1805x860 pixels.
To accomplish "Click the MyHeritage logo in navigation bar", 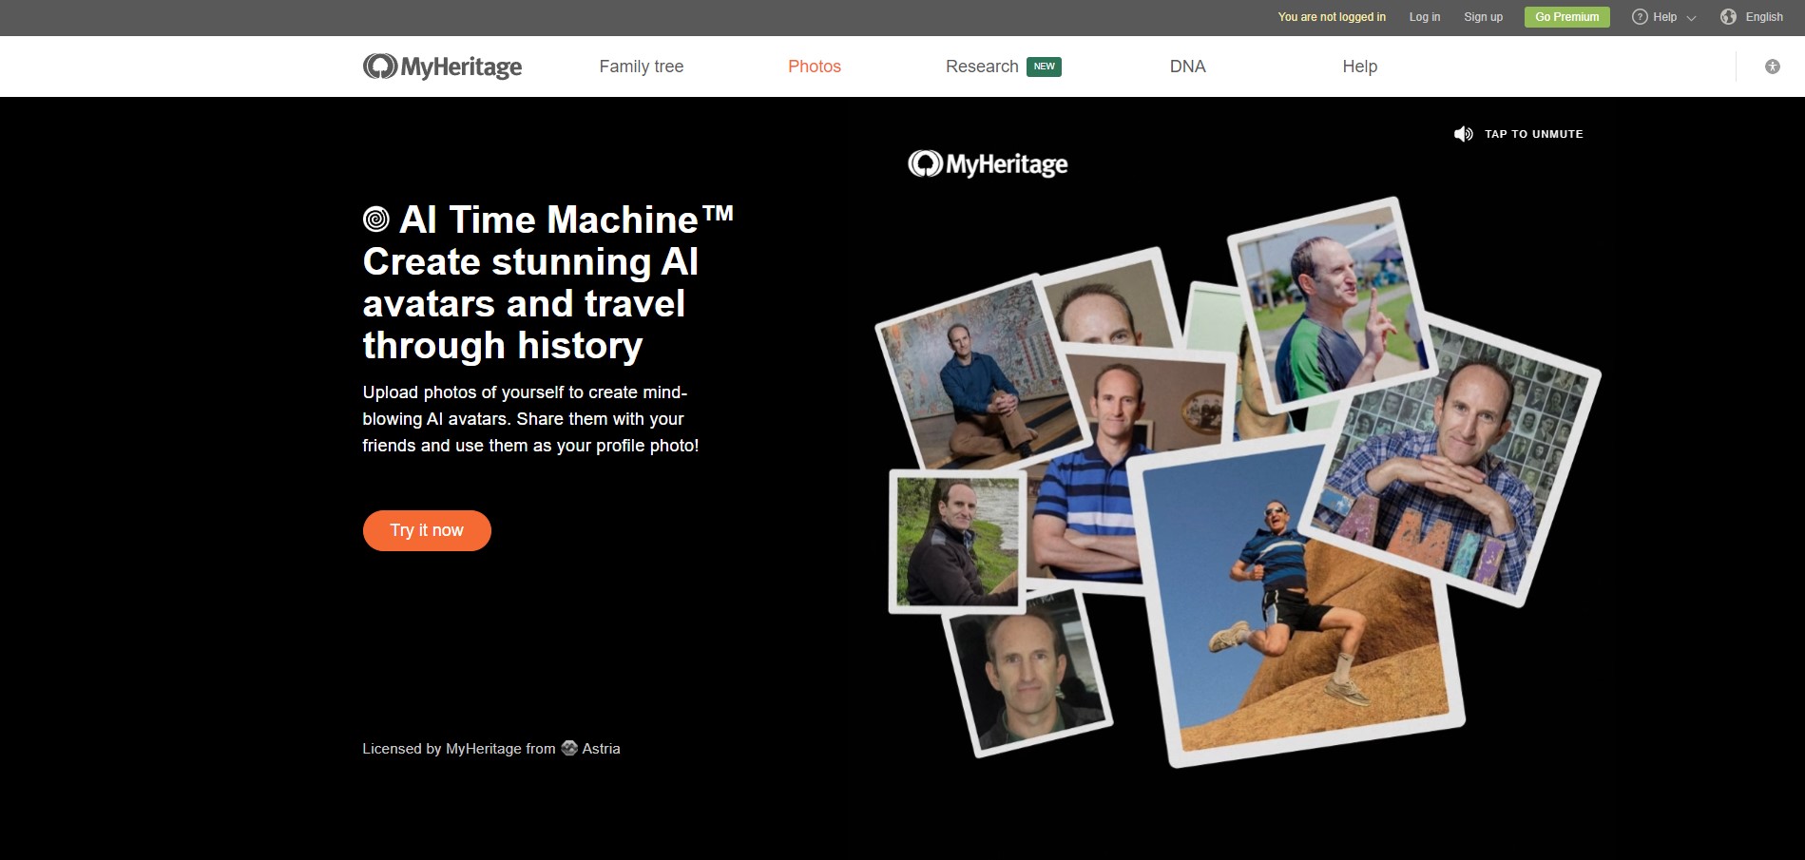I will (x=442, y=67).
